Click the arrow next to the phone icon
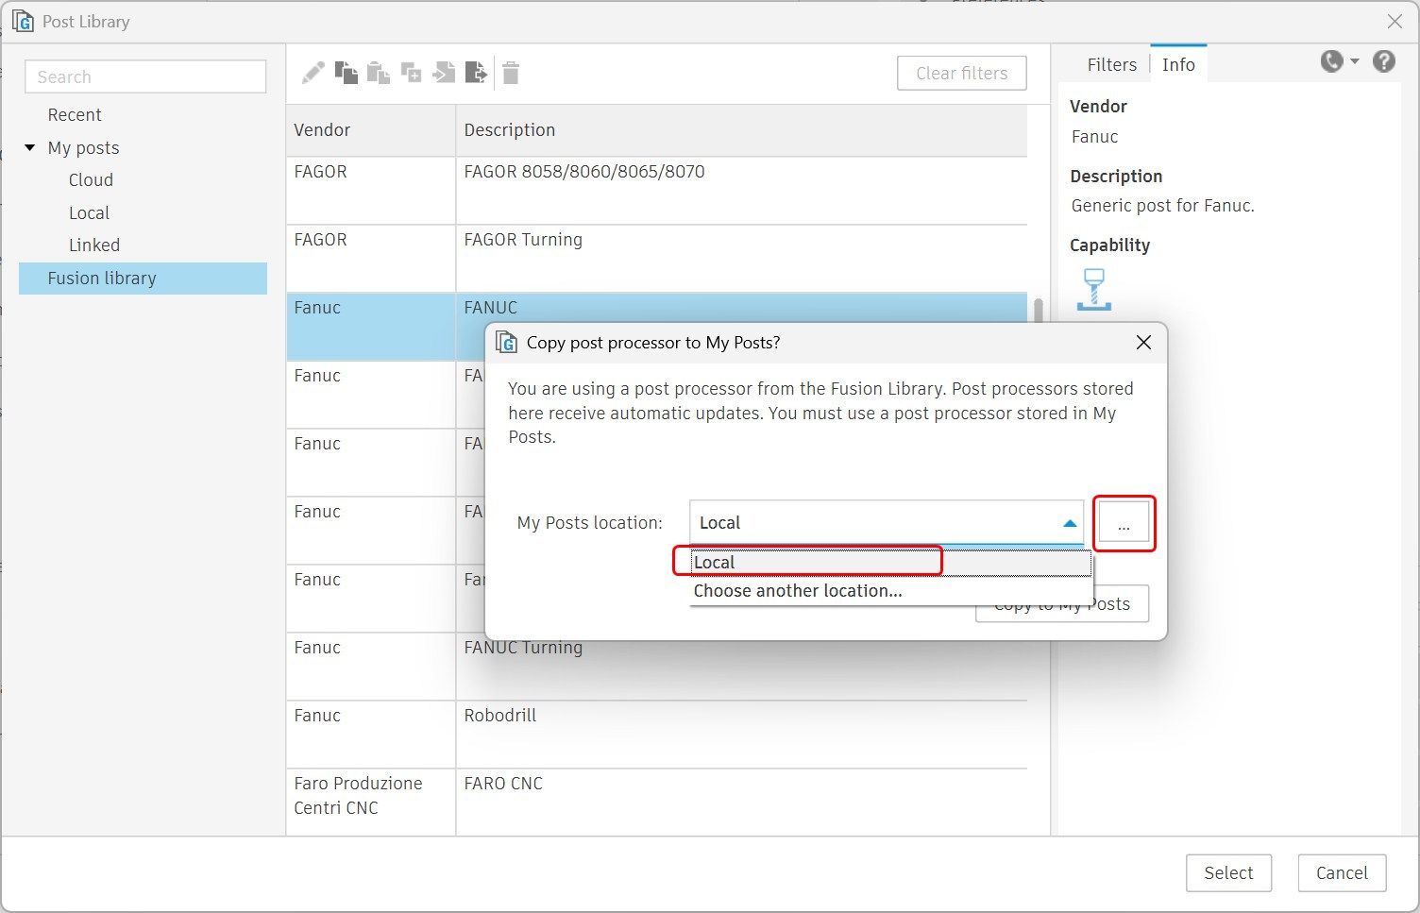 tap(1352, 60)
